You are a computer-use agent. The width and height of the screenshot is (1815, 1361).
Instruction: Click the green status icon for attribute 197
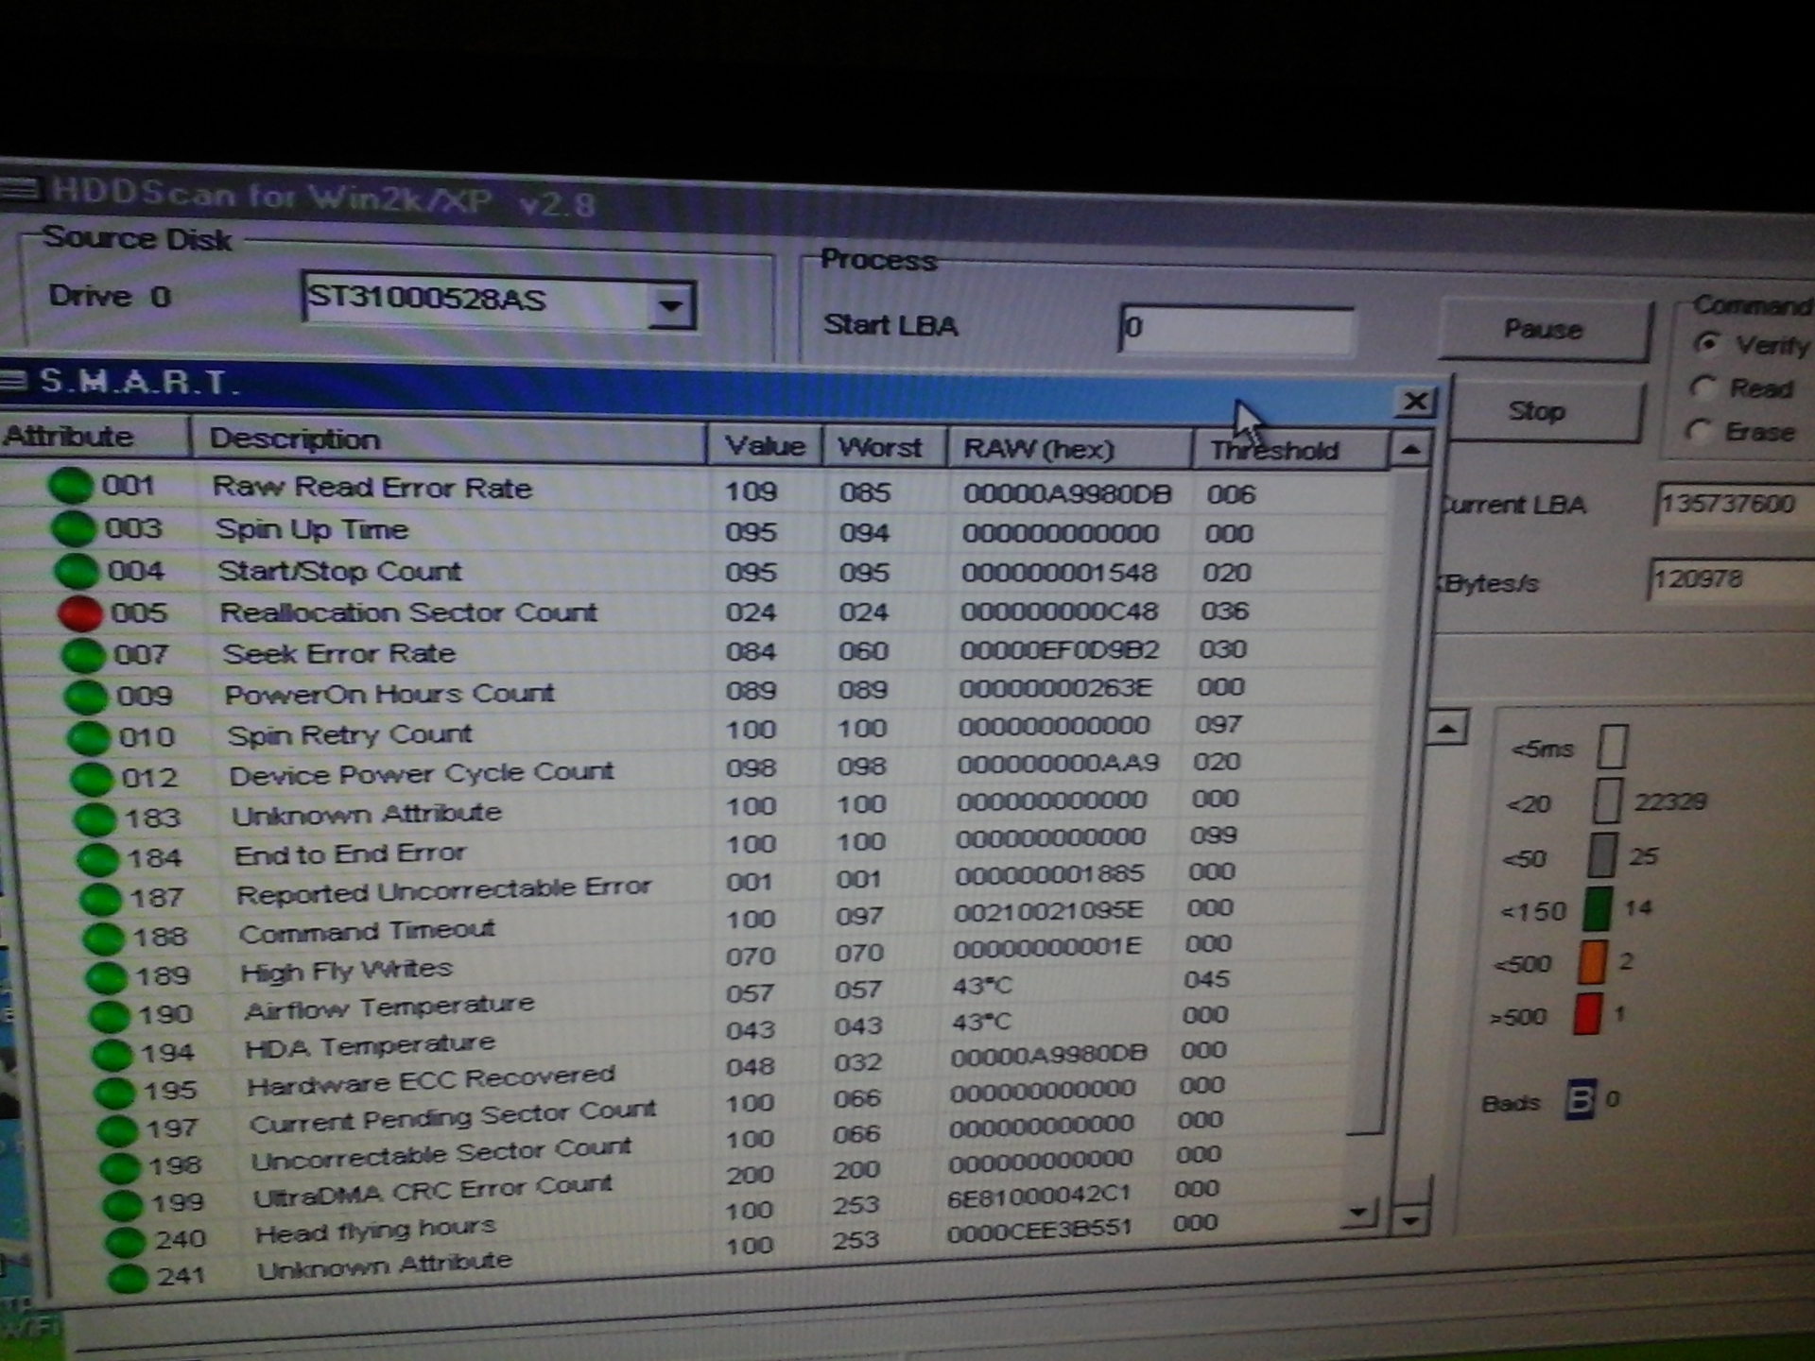pyautogui.click(x=118, y=1129)
